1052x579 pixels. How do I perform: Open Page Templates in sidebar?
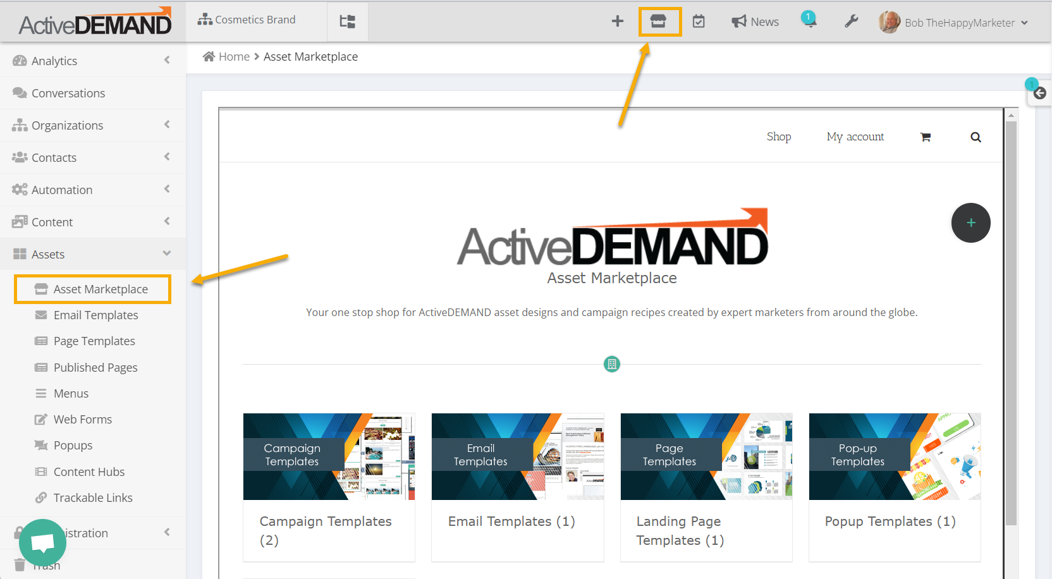tap(94, 341)
